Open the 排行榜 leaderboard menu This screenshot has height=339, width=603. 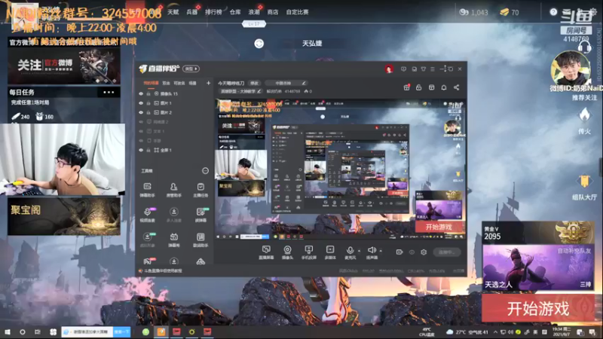tap(213, 12)
